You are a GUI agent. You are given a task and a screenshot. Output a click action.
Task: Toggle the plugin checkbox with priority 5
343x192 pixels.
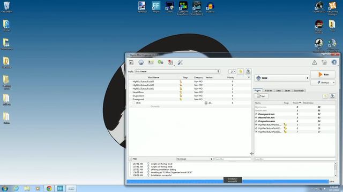point(256,125)
